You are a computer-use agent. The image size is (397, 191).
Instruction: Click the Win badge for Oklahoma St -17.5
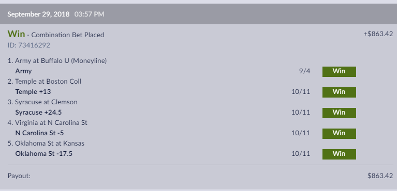pos(339,154)
